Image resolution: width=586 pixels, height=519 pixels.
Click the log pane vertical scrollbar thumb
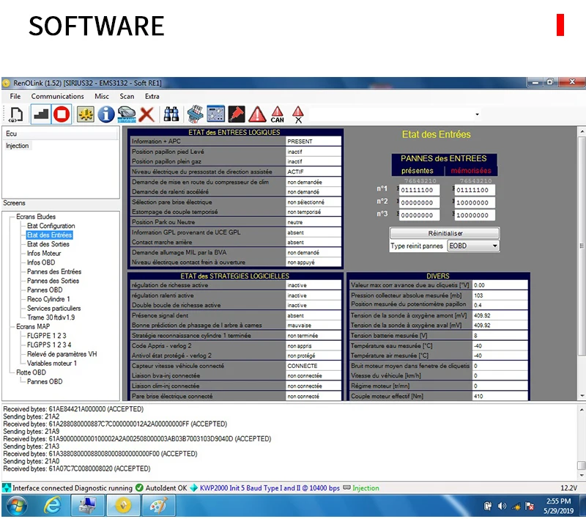582,465
